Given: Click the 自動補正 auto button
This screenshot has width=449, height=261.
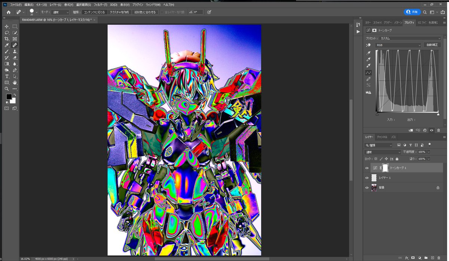Looking at the screenshot, I should click(x=433, y=45).
